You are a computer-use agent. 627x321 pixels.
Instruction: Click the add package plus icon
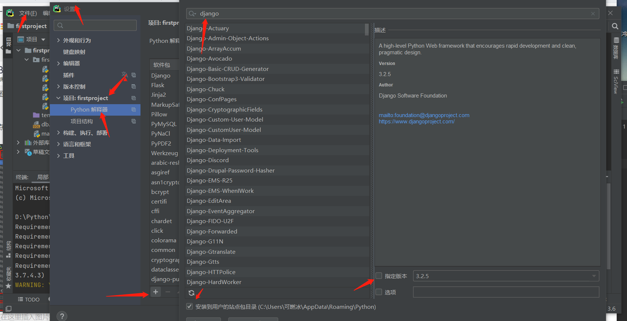(156, 292)
